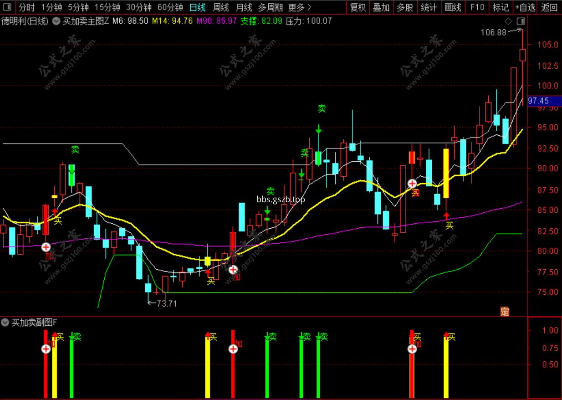Click the 105.0 price axis label

(x=547, y=45)
